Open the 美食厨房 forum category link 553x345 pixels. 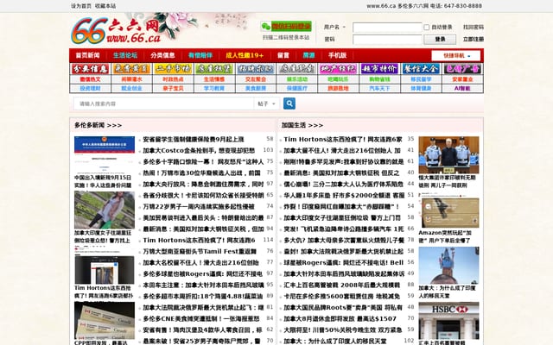[x=256, y=88]
